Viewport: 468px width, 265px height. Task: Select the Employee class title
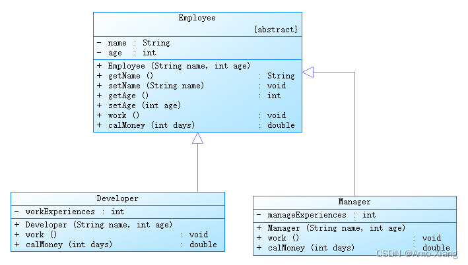tap(197, 18)
